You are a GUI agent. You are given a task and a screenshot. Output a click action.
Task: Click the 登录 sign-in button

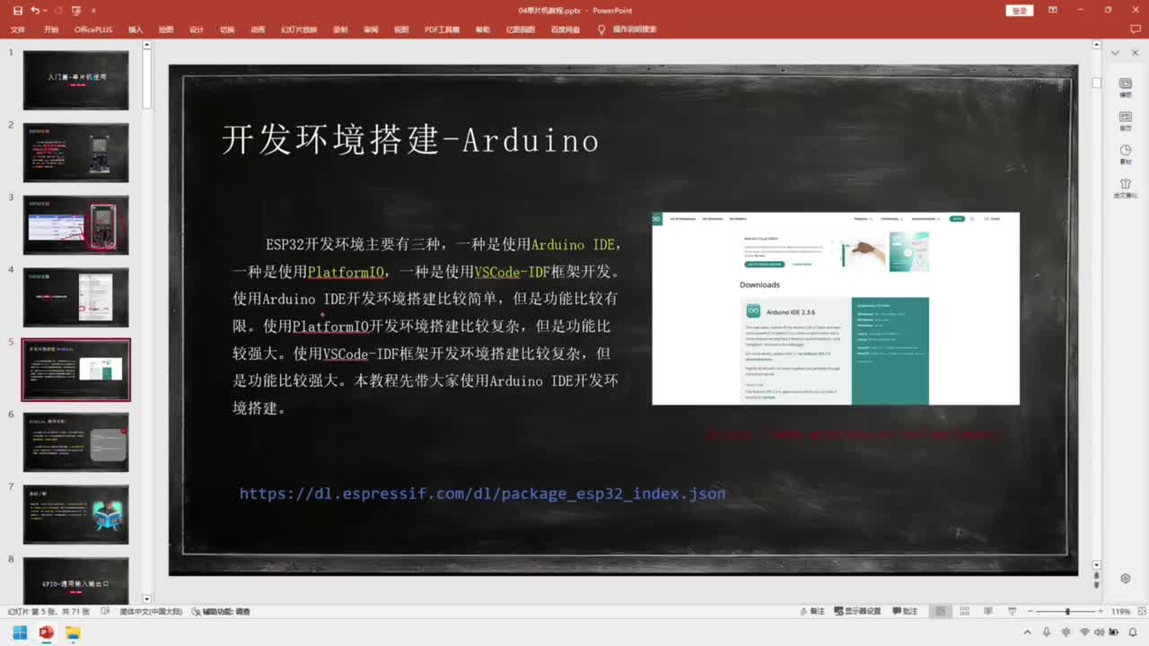(1020, 11)
